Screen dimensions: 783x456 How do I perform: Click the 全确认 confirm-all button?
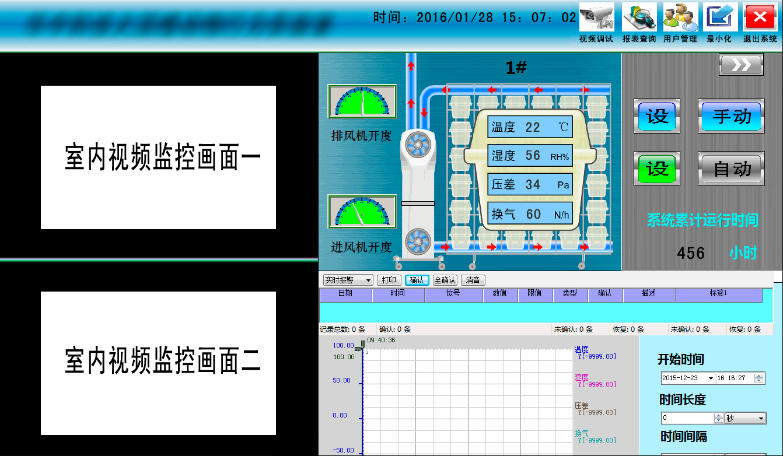point(445,280)
